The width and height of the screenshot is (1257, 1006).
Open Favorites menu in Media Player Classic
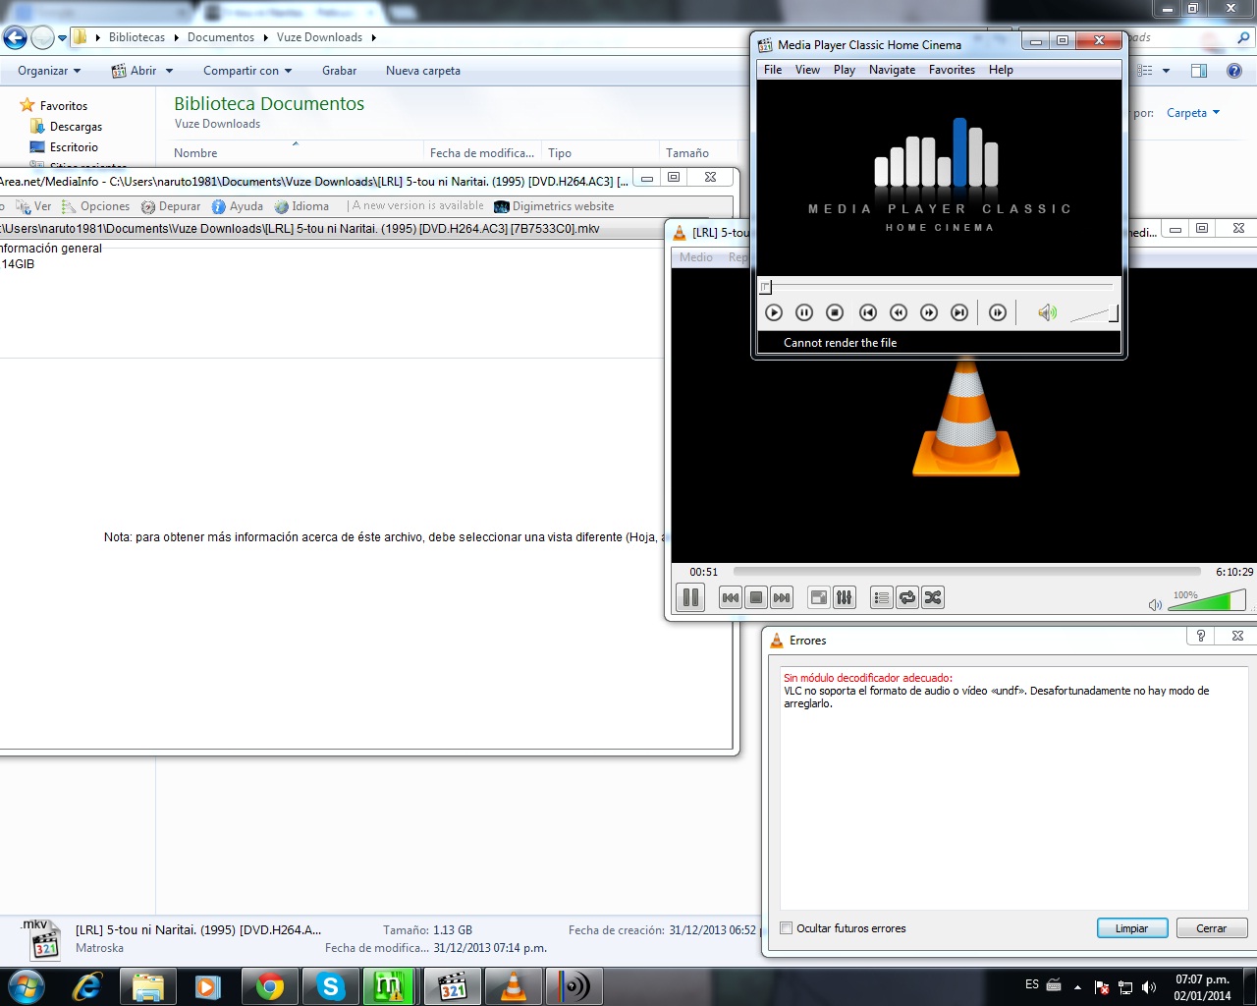pos(952,70)
